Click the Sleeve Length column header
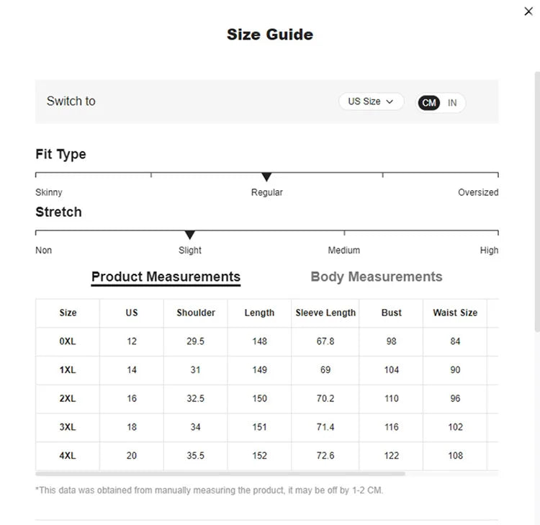 (x=325, y=313)
